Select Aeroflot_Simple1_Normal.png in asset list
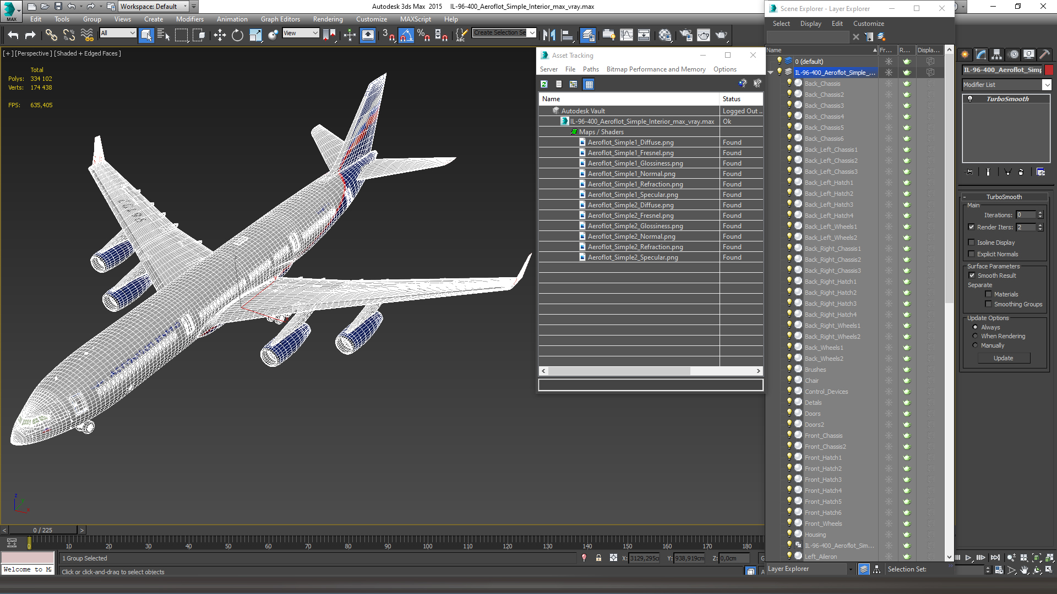 631,174
